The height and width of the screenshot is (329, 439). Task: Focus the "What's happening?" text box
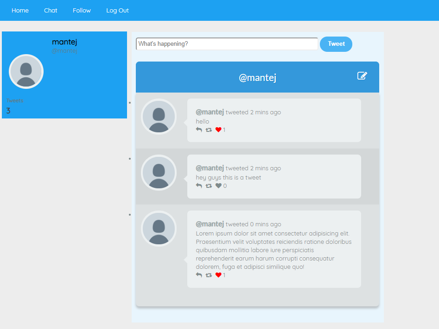pyautogui.click(x=227, y=44)
